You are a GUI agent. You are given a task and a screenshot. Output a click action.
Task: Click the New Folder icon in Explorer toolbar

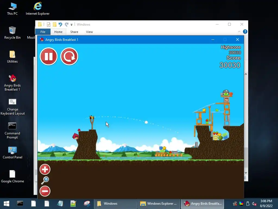click(x=55, y=24)
